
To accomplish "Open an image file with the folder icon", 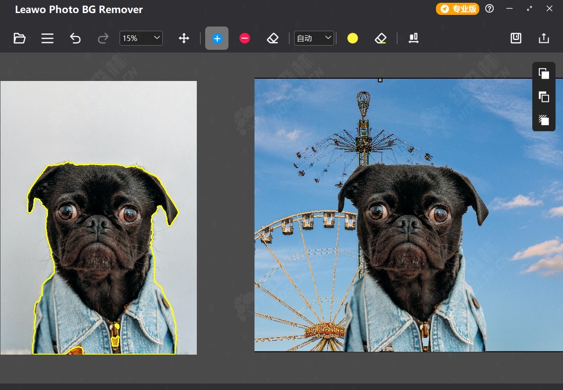I will [x=20, y=38].
